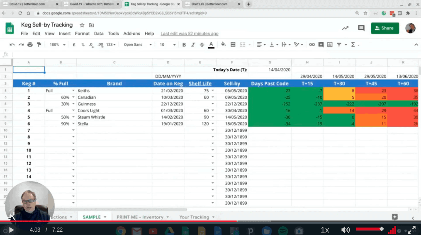Open the Format menu
The width and height of the screenshot is (421, 235).
pyautogui.click(x=82, y=34)
